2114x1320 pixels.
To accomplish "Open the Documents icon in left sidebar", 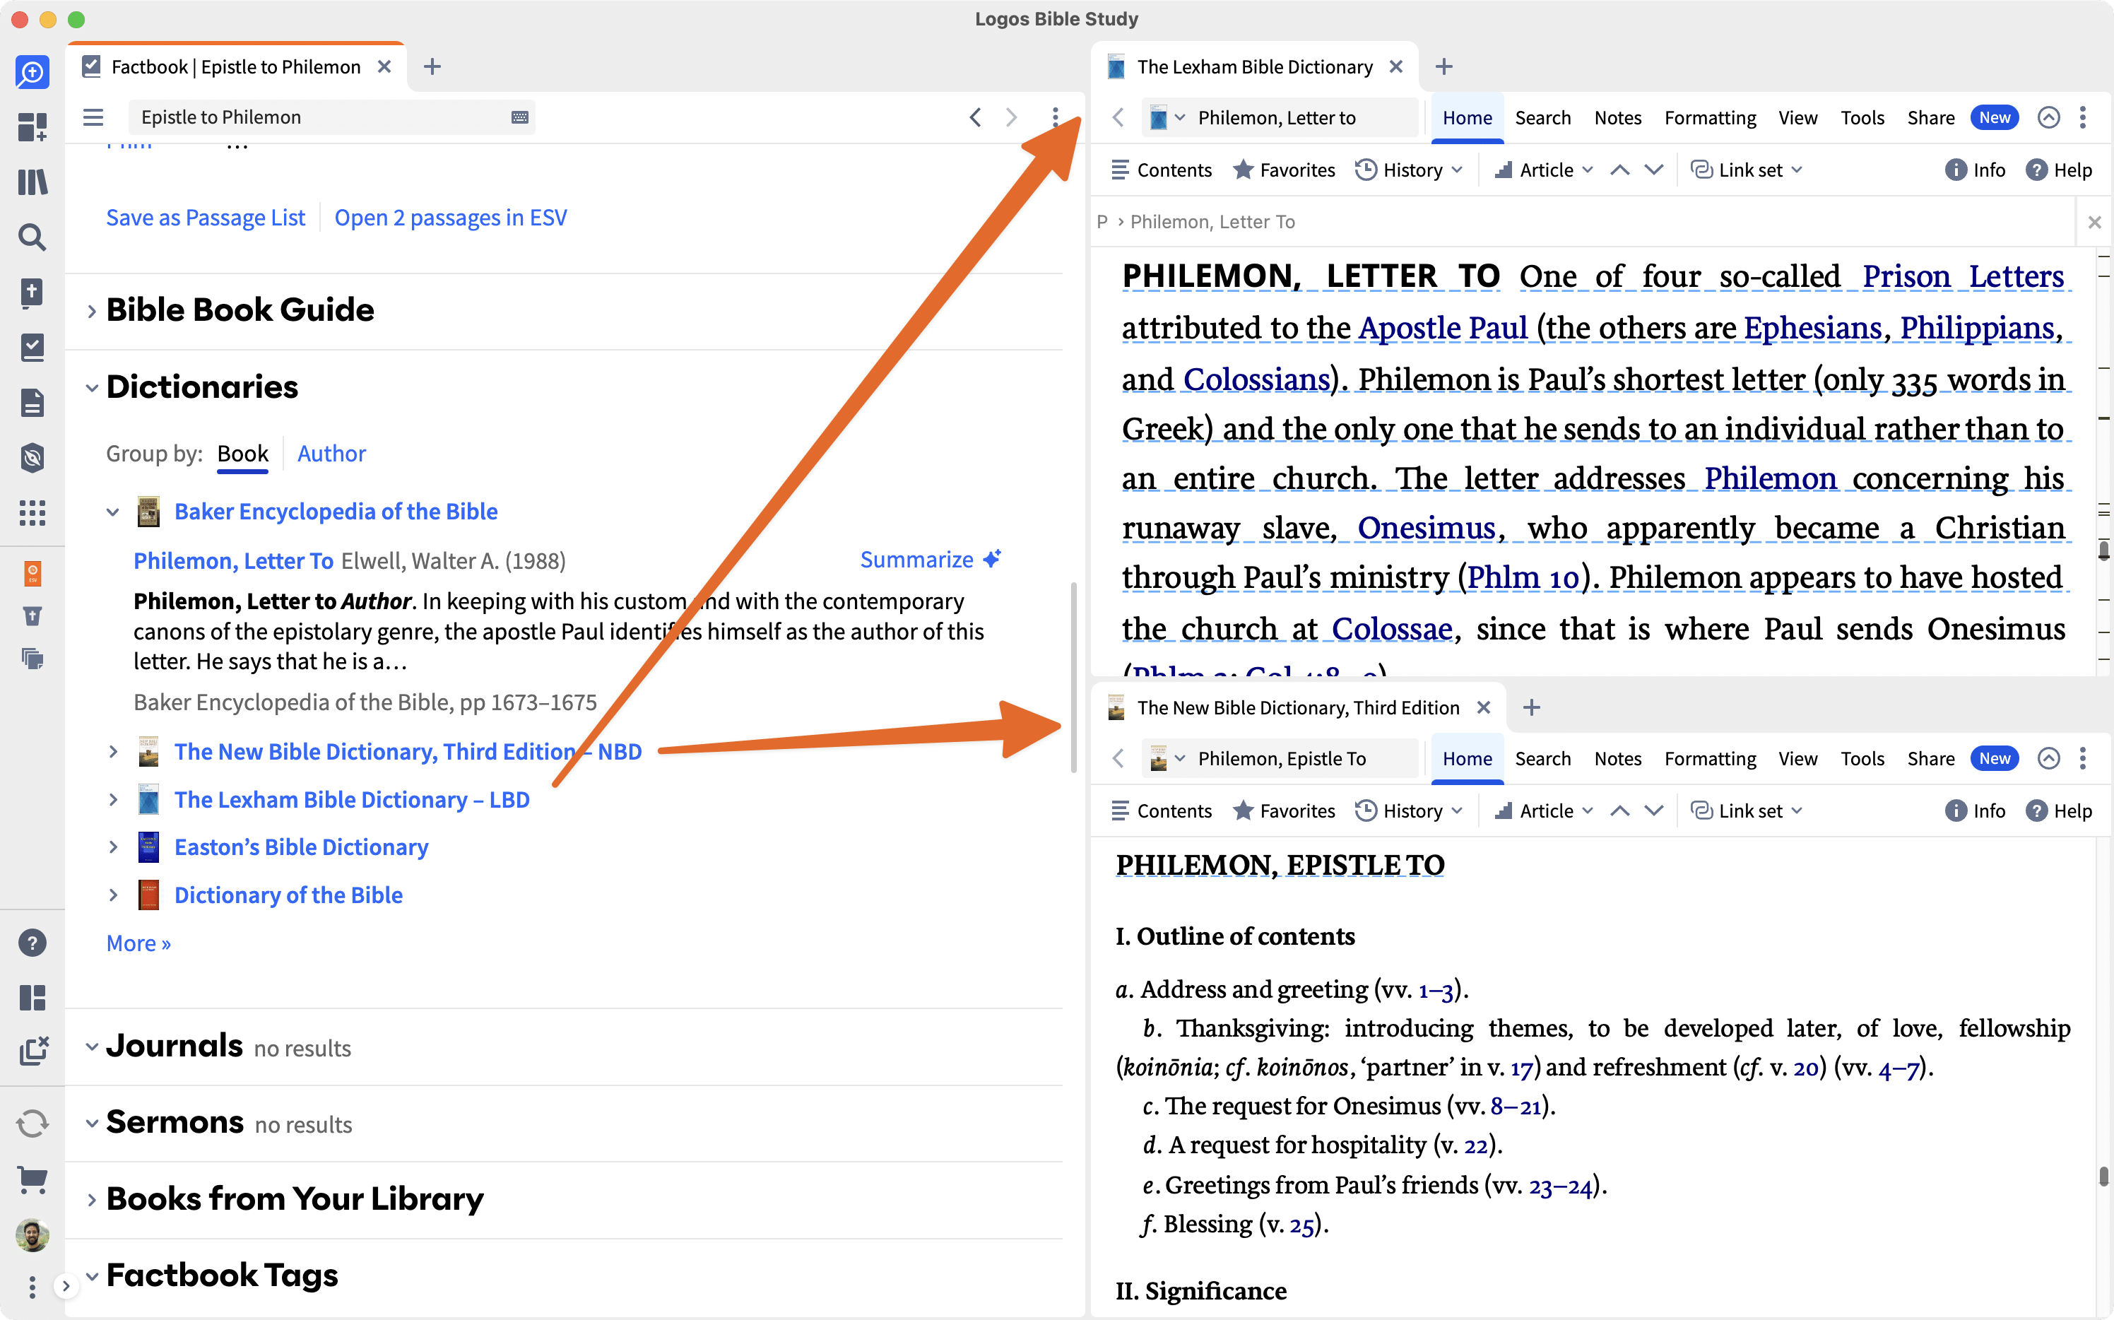I will click(x=33, y=403).
